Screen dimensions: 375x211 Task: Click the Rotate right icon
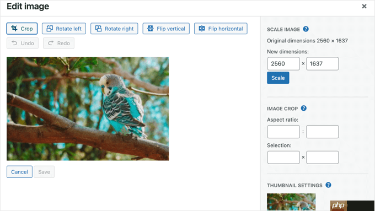[x=98, y=29]
